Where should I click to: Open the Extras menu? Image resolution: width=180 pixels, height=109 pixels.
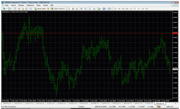coord(39,5)
